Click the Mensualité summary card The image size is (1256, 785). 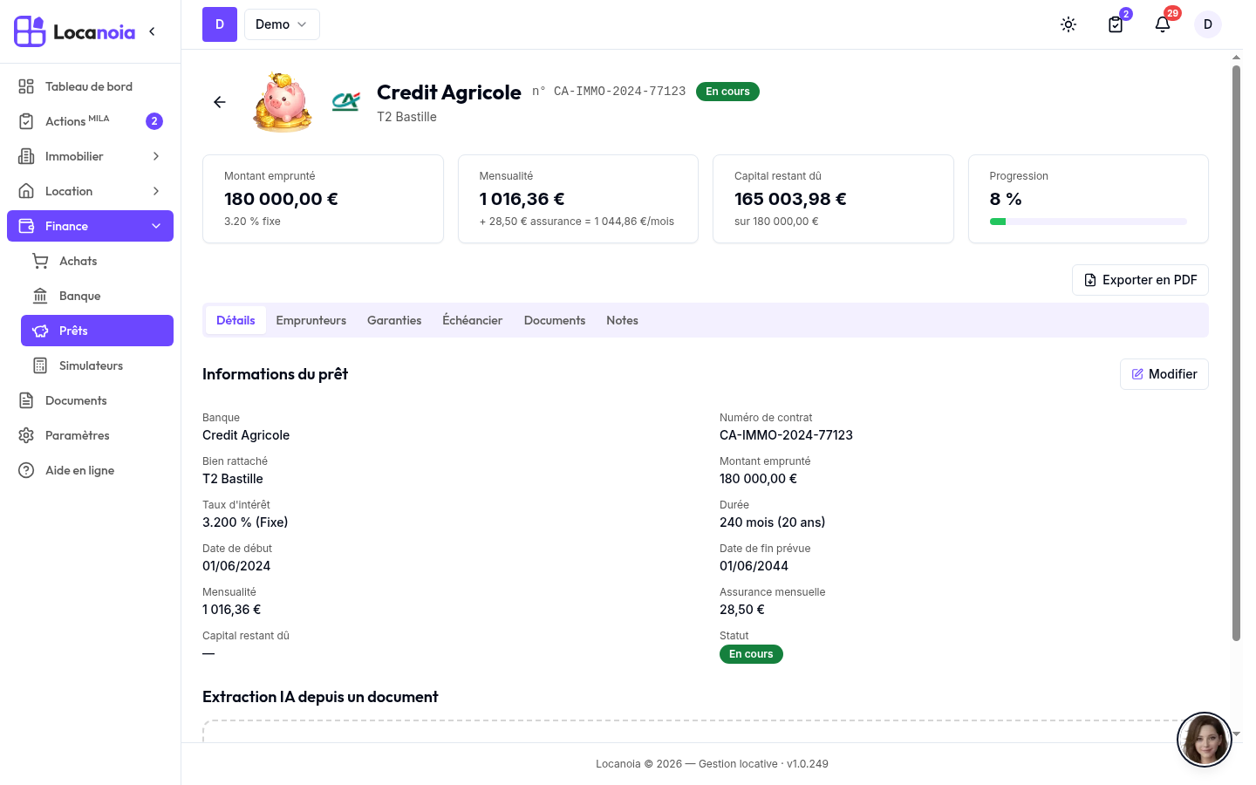[578, 199]
